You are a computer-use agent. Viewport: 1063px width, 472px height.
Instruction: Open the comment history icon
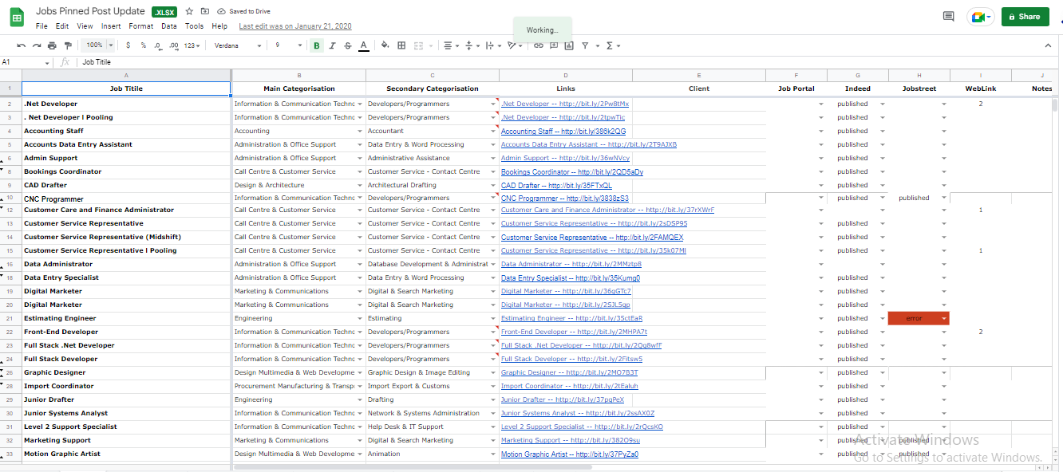point(948,16)
